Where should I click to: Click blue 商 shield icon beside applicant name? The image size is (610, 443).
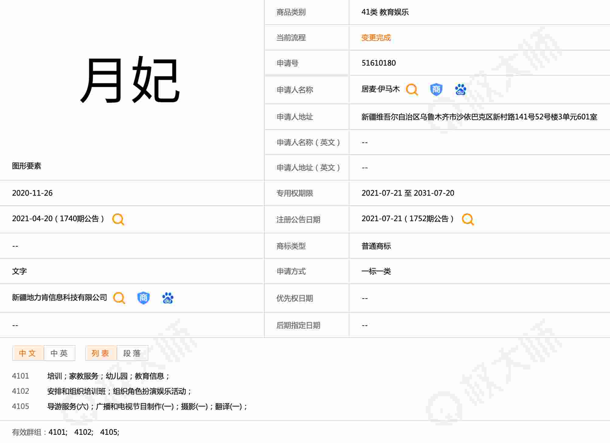(x=436, y=90)
